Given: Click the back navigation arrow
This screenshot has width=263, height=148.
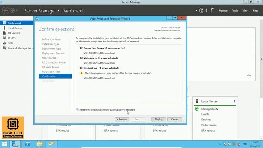Looking at the screenshot, I should coord(6,10).
